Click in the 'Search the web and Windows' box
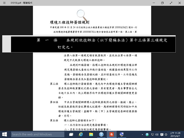This screenshot has width=184, height=138. (x=38, y=134)
